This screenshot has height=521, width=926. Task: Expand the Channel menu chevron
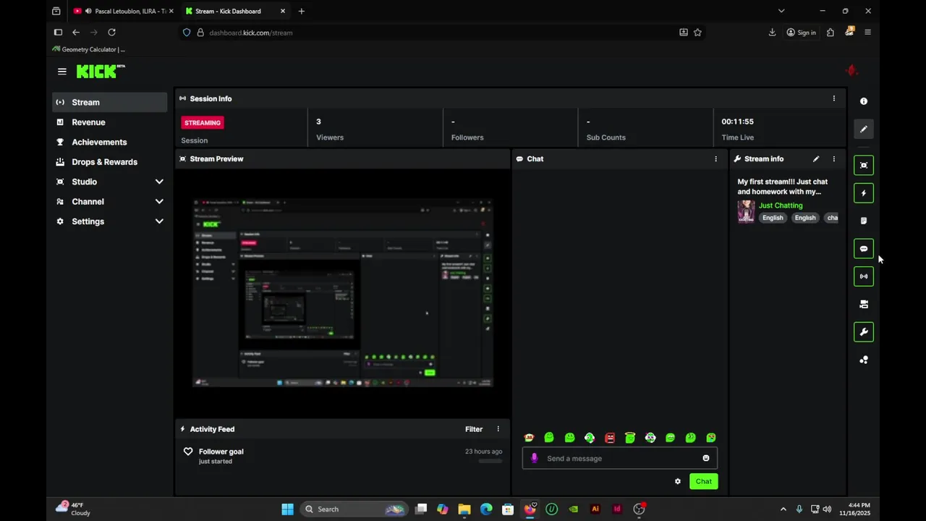[159, 202]
